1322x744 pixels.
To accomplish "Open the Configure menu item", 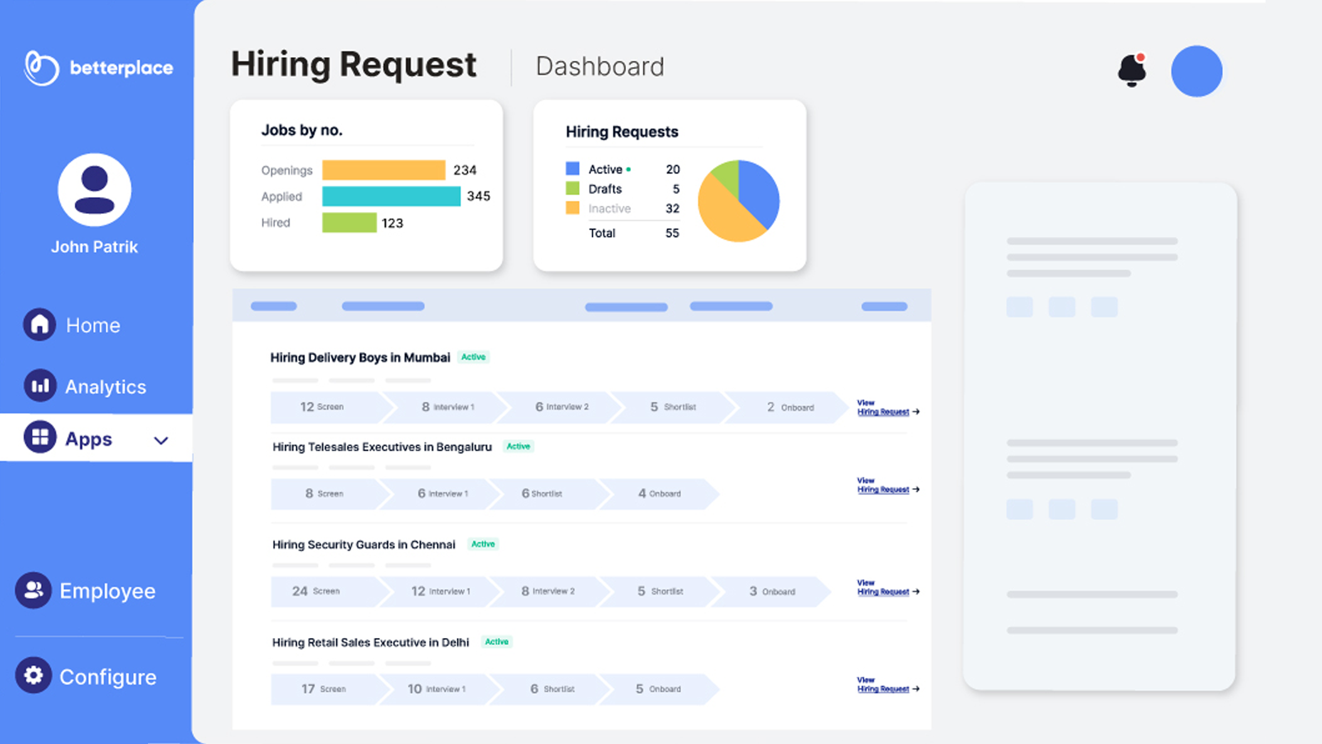I will point(108,677).
